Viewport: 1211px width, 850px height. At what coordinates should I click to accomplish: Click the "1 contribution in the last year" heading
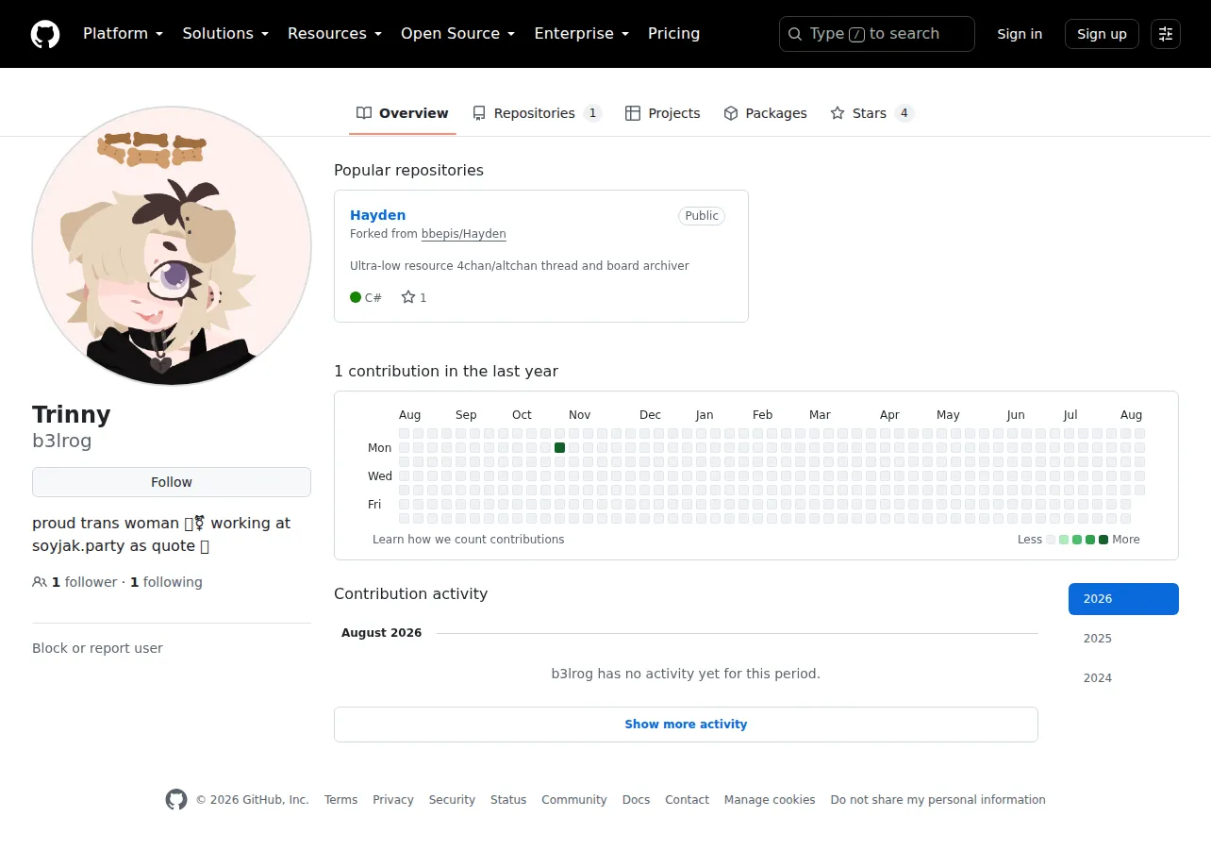[x=446, y=372]
